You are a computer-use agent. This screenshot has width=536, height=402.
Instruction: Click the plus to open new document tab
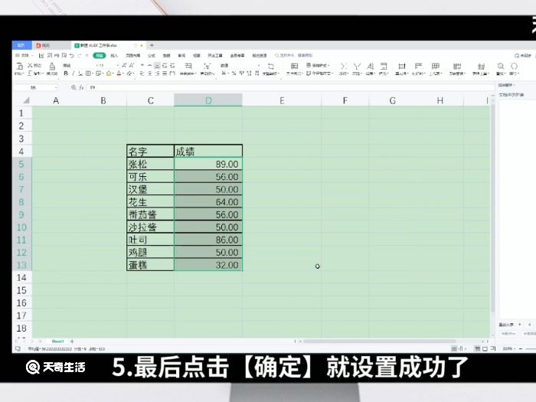(x=152, y=45)
